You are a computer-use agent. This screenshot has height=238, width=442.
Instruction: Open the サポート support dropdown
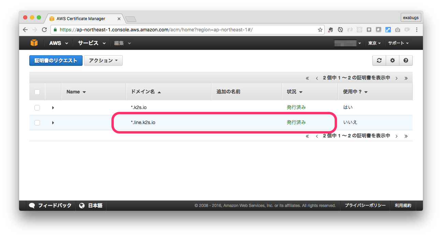point(398,43)
